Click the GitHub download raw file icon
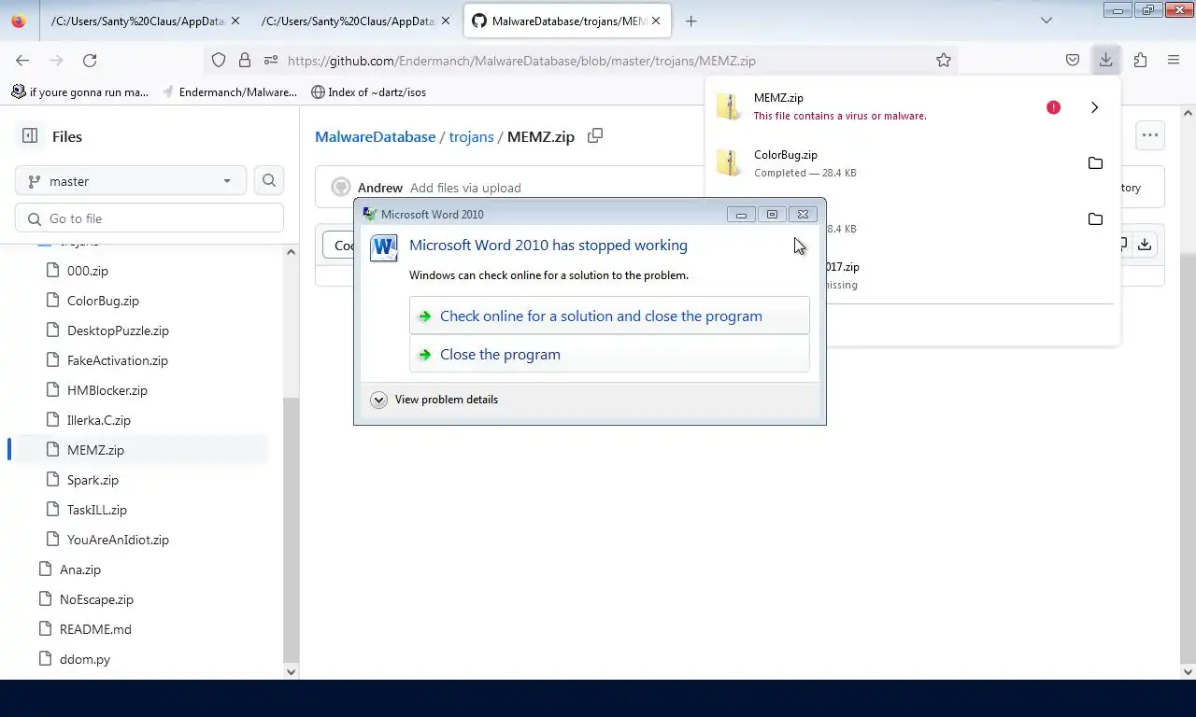1196x717 pixels. 1145,245
